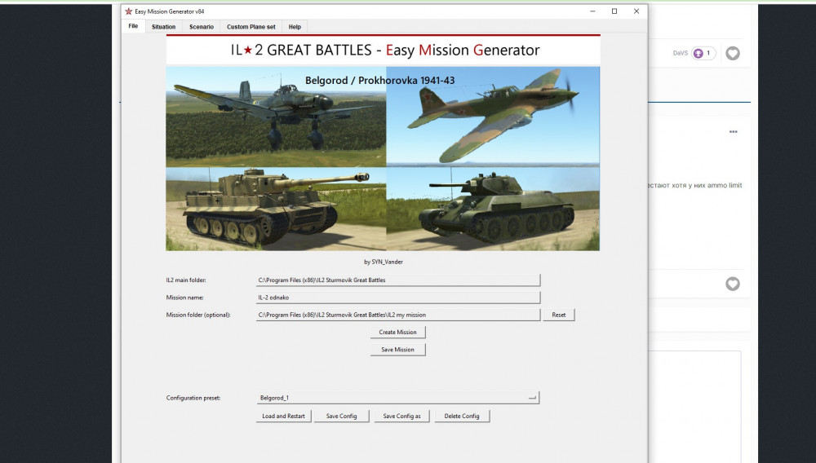Click the 'Mission name:' label
This screenshot has width=816, height=463.
tap(184, 298)
